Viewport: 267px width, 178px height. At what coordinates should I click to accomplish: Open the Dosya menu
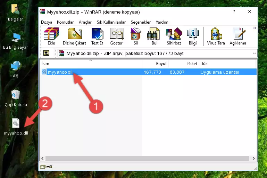click(47, 22)
